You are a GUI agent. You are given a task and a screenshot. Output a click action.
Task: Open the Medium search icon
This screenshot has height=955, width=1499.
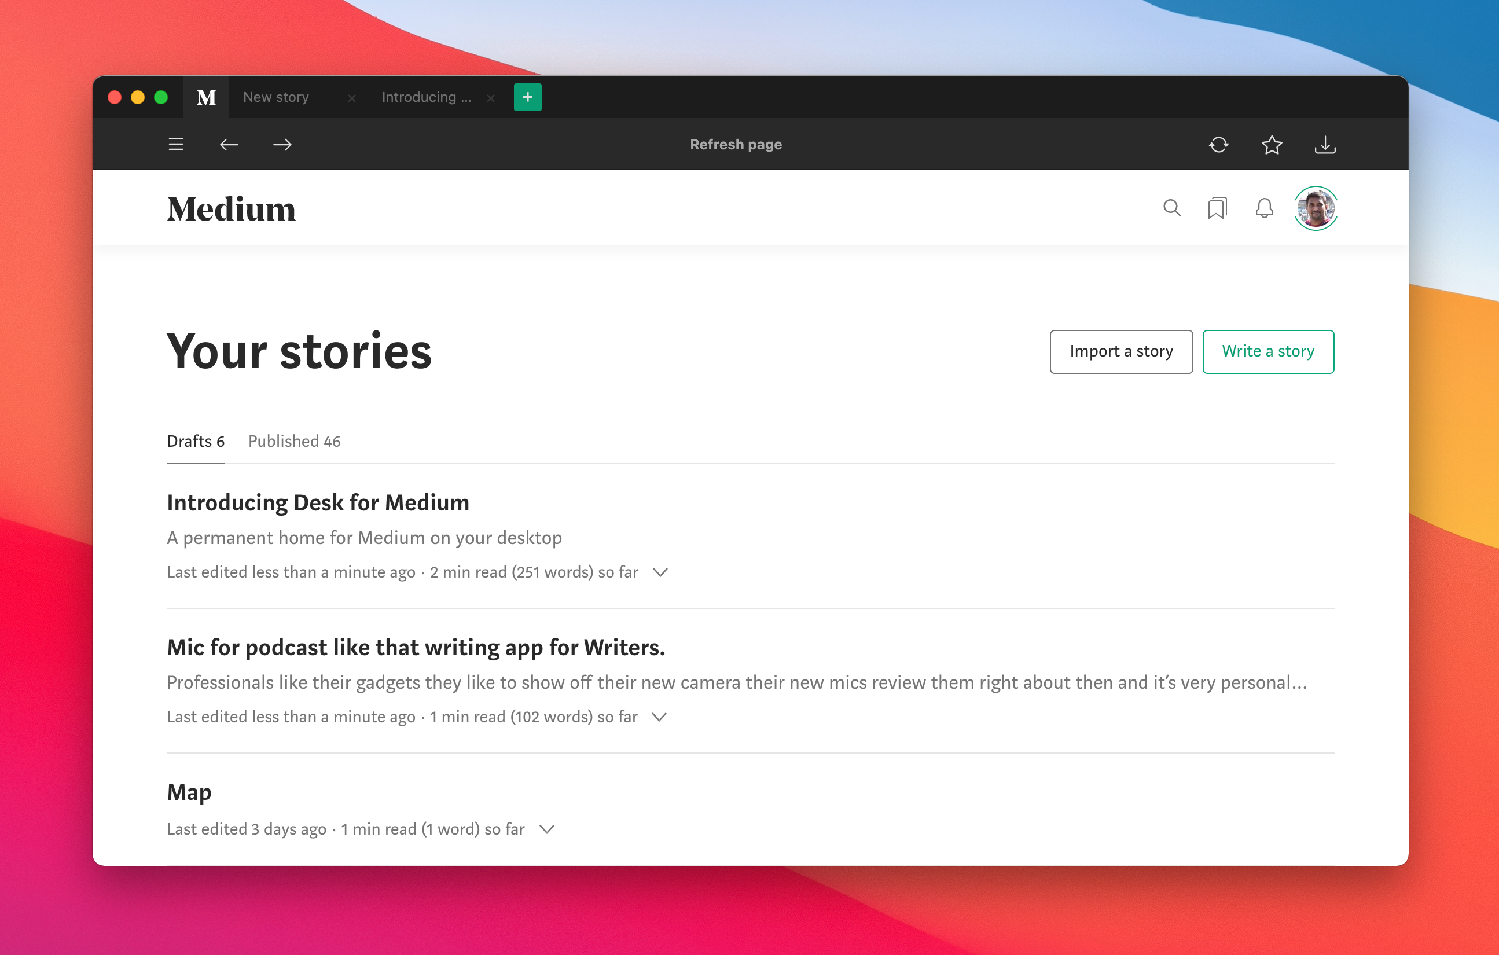point(1171,208)
